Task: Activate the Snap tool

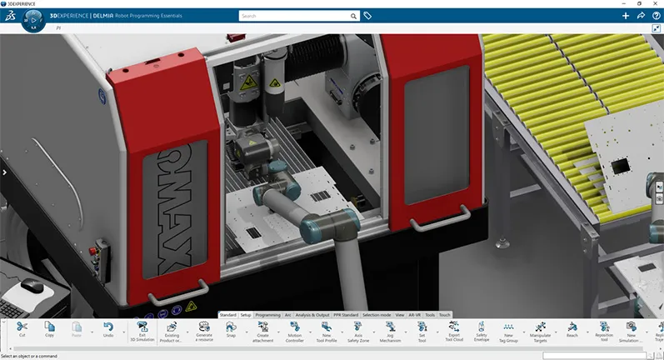Action: [x=231, y=327]
